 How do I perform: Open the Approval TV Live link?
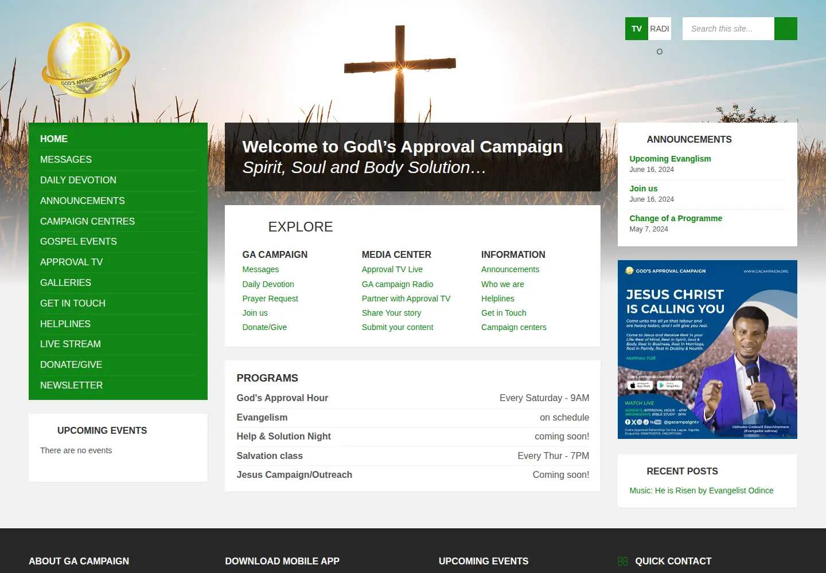pos(392,269)
